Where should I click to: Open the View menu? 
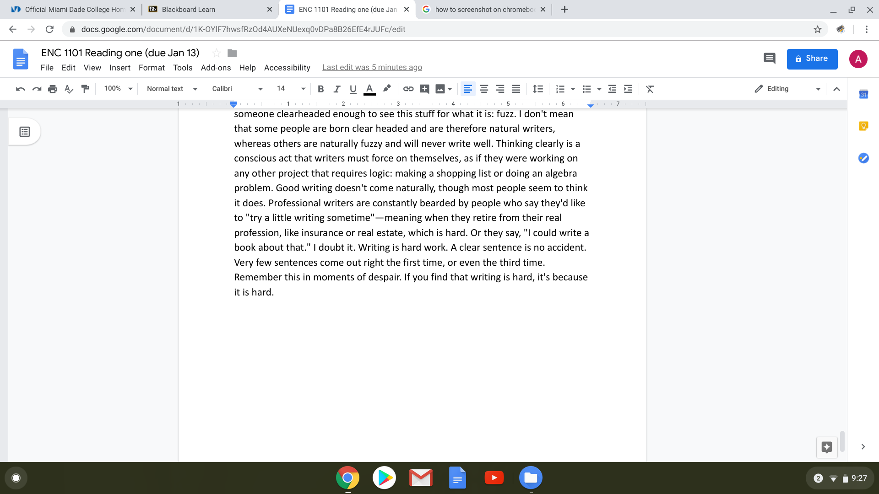(92, 68)
